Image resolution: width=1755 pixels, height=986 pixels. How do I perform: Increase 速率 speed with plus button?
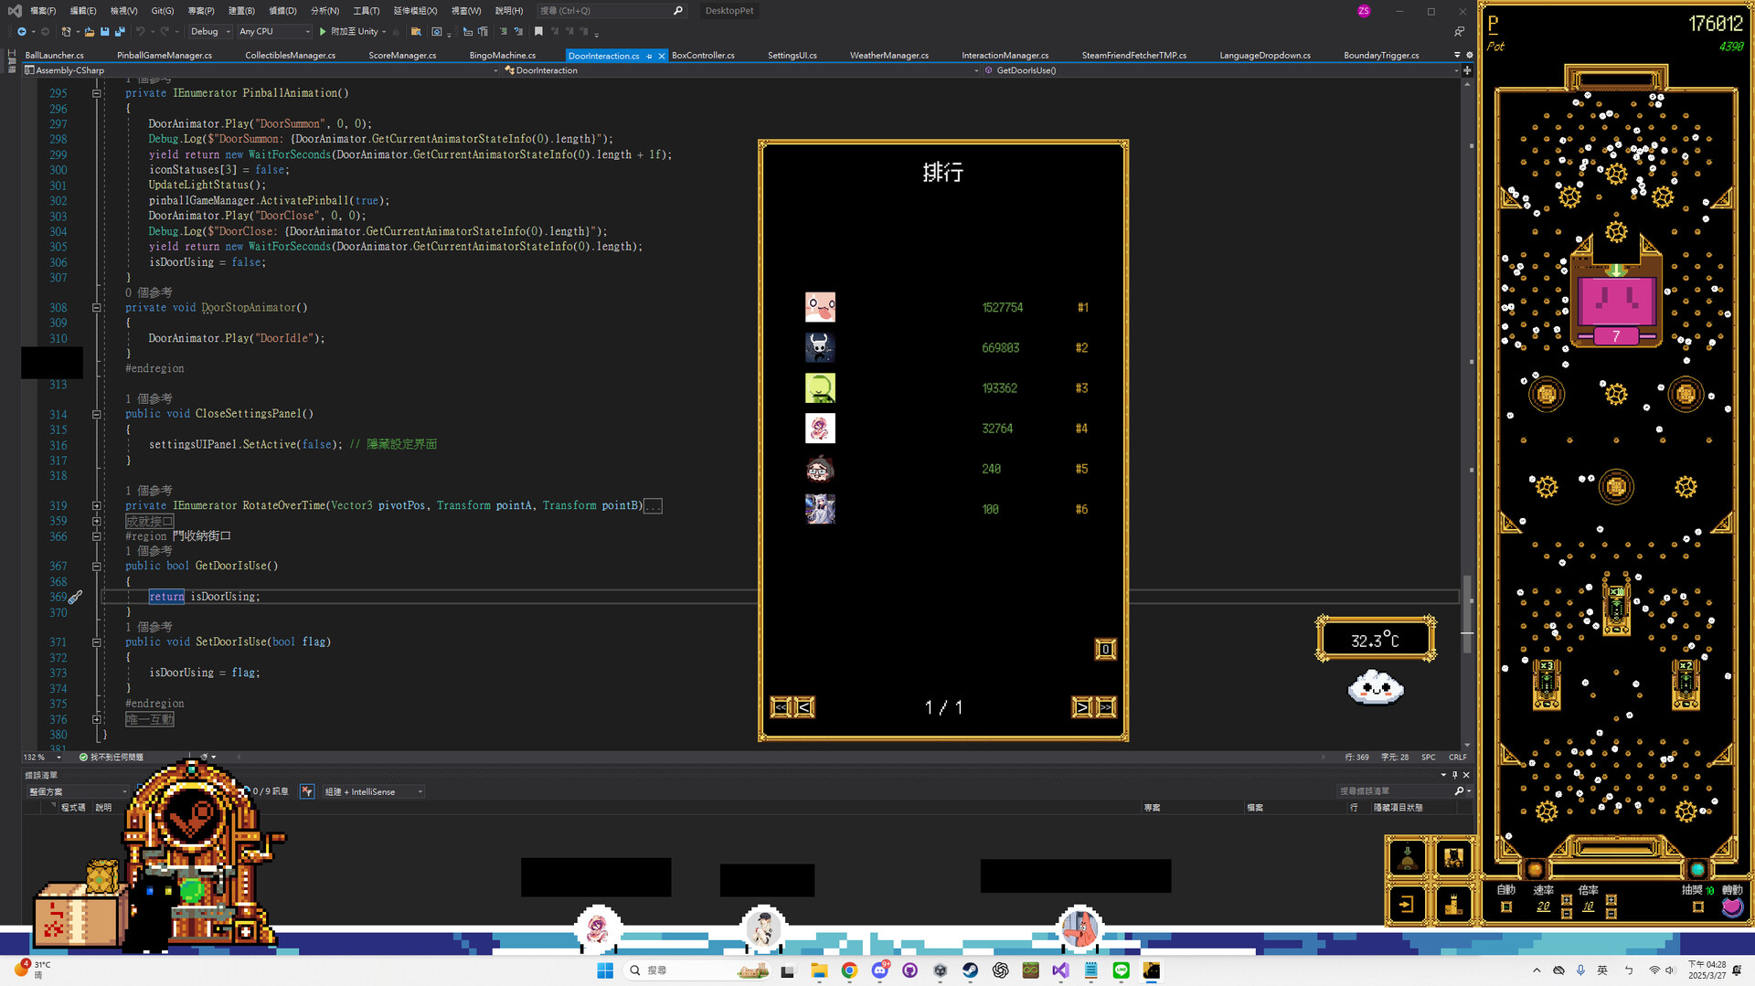click(x=1566, y=900)
